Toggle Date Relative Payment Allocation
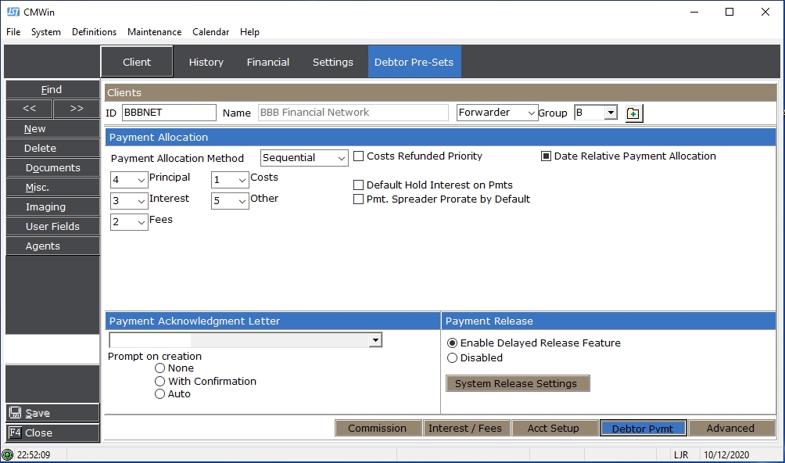 point(547,156)
